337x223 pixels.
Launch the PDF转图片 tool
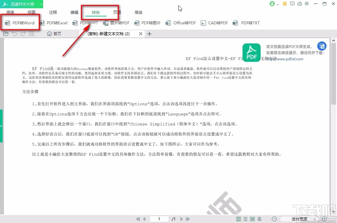(147, 23)
